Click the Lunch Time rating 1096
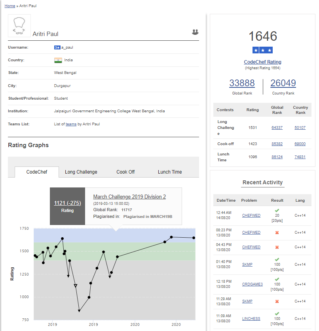This screenshot has width=319, height=331. 253,157
